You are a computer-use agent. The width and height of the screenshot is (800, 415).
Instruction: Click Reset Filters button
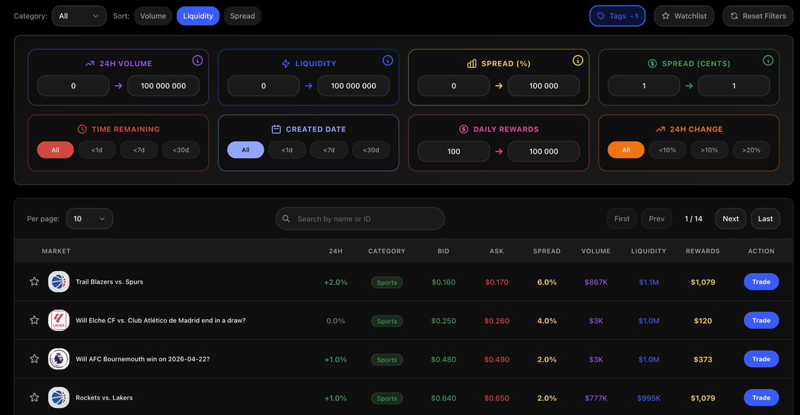coord(758,16)
